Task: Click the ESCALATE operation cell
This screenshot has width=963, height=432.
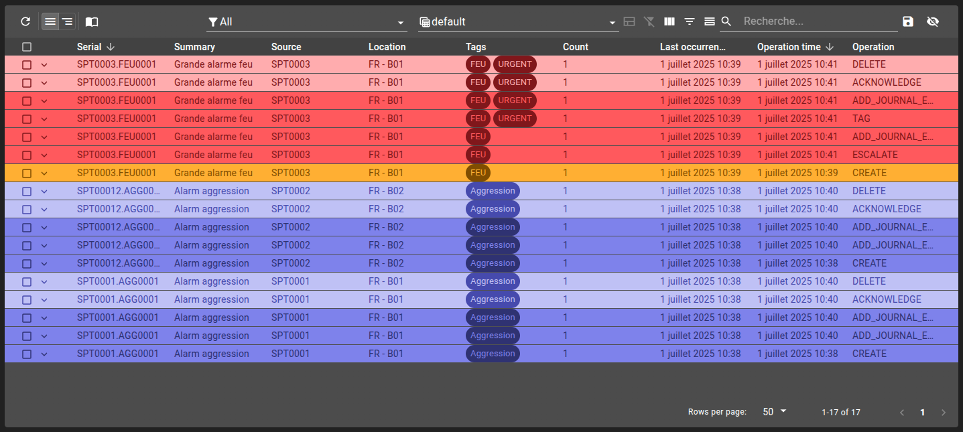Action: click(x=875, y=155)
